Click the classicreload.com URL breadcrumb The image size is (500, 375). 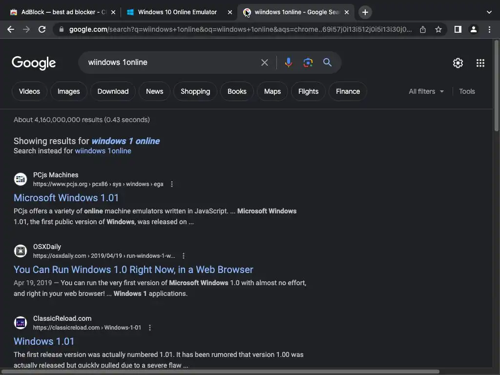click(87, 328)
